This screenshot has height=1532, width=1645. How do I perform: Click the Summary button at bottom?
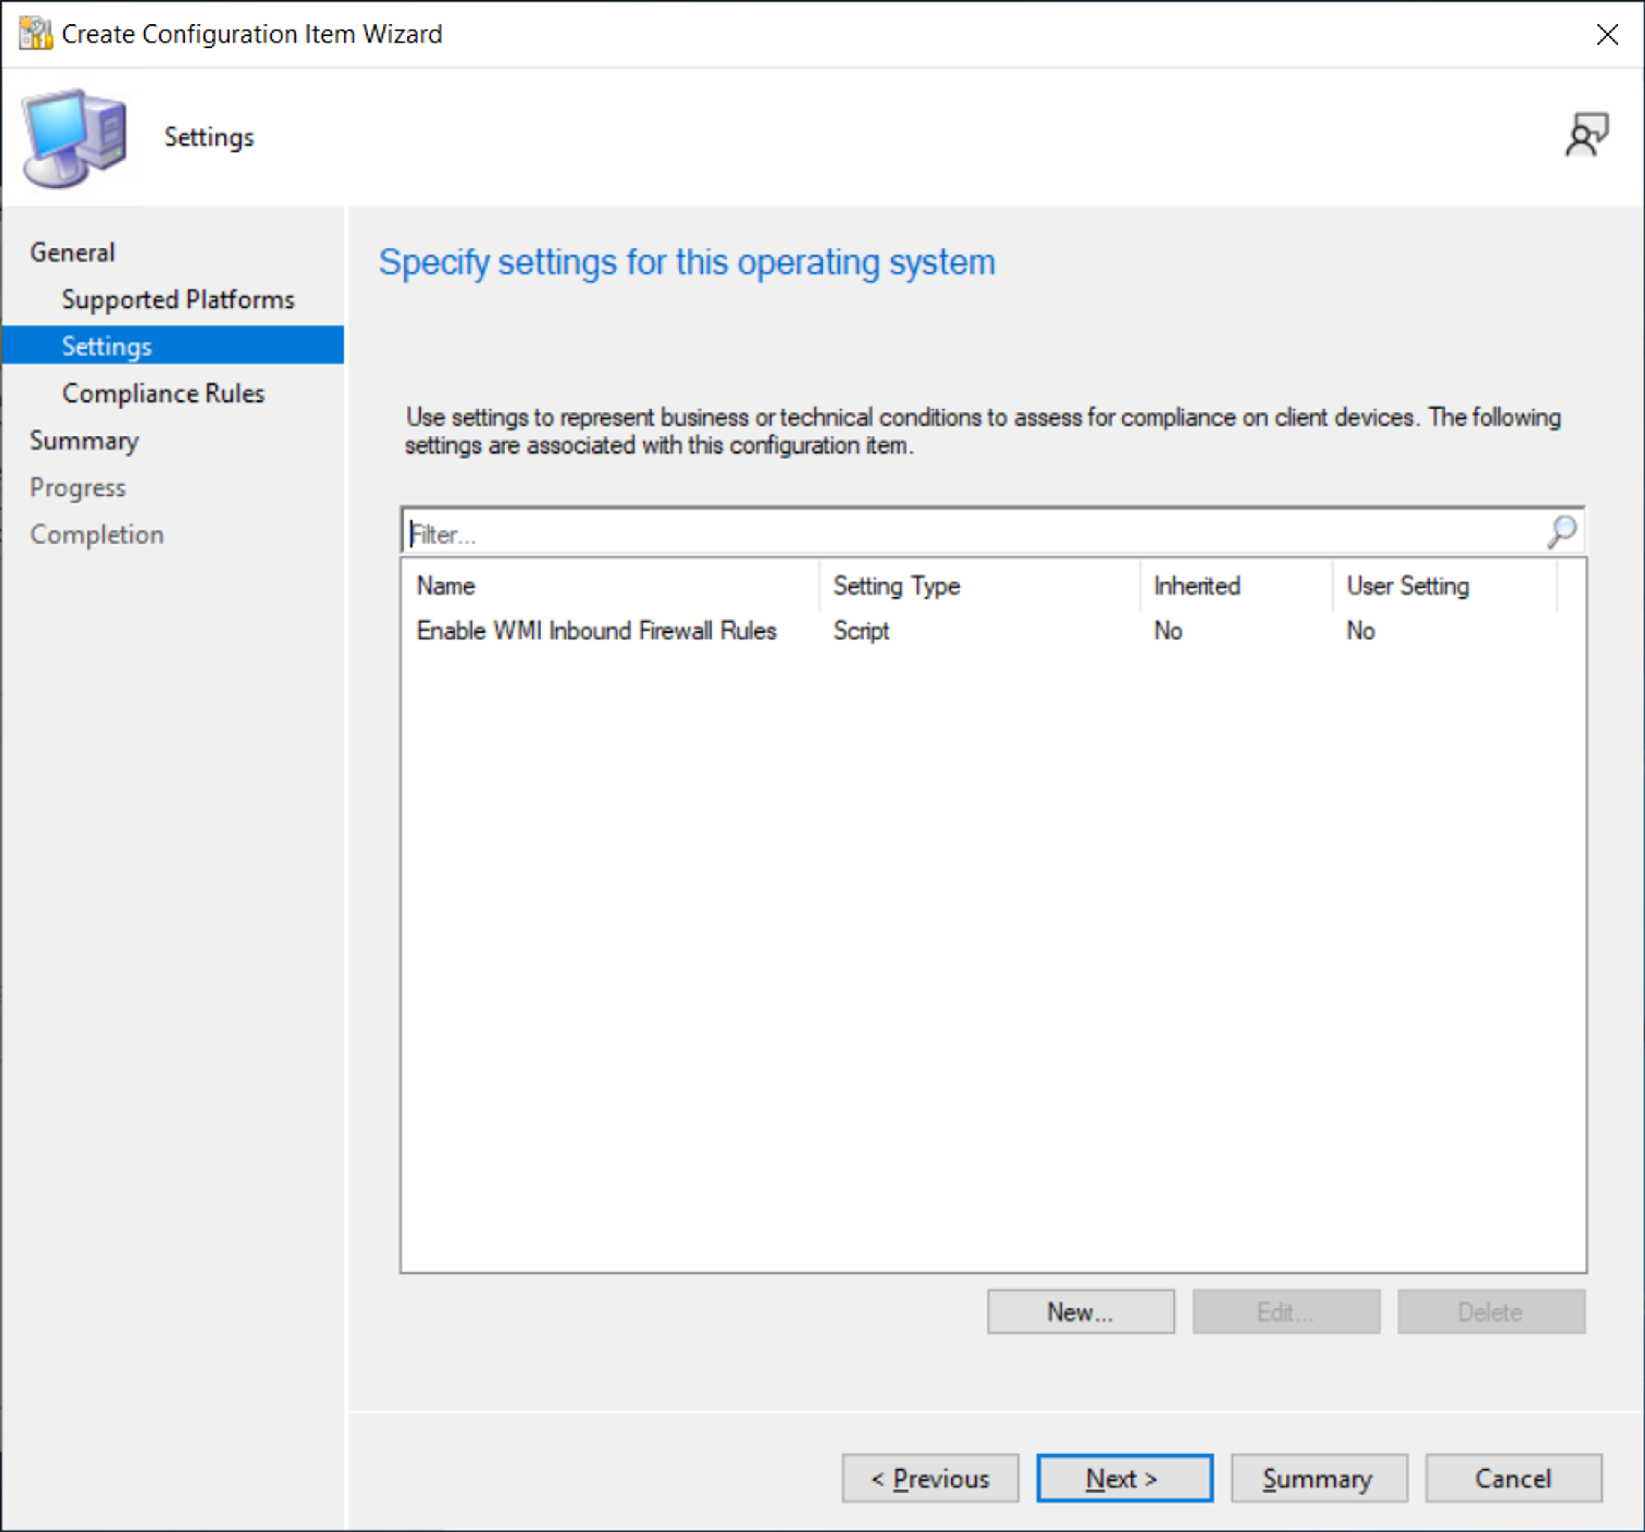point(1319,1478)
